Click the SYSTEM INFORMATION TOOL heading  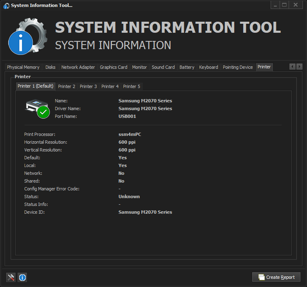(168, 27)
